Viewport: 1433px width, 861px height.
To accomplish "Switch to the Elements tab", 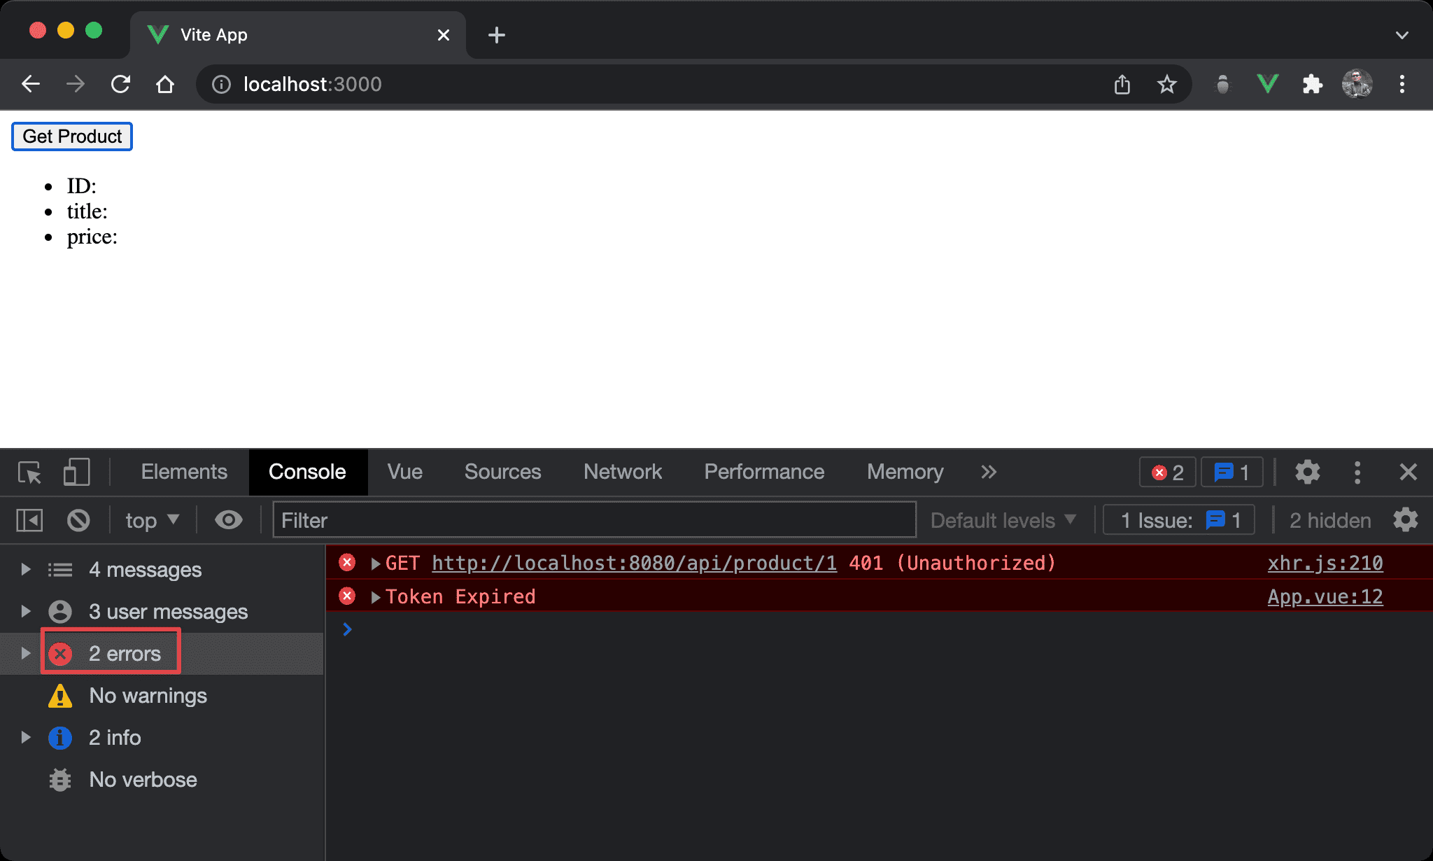I will 184,472.
